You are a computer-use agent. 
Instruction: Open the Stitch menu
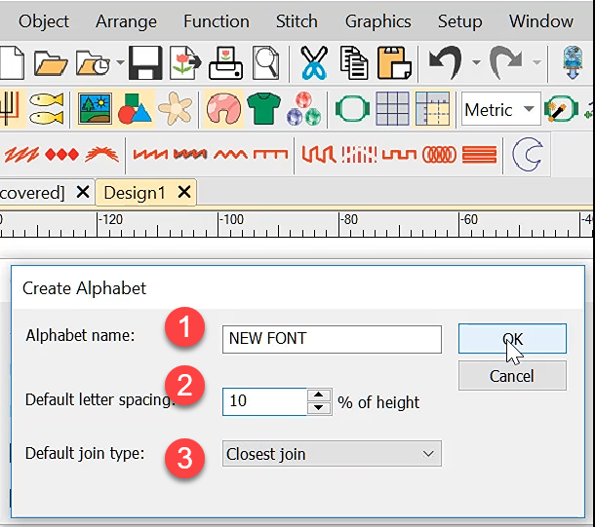pyautogui.click(x=297, y=20)
